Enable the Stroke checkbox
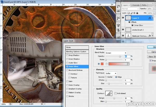This screenshot has height=107, width=156. click(x=67, y=96)
